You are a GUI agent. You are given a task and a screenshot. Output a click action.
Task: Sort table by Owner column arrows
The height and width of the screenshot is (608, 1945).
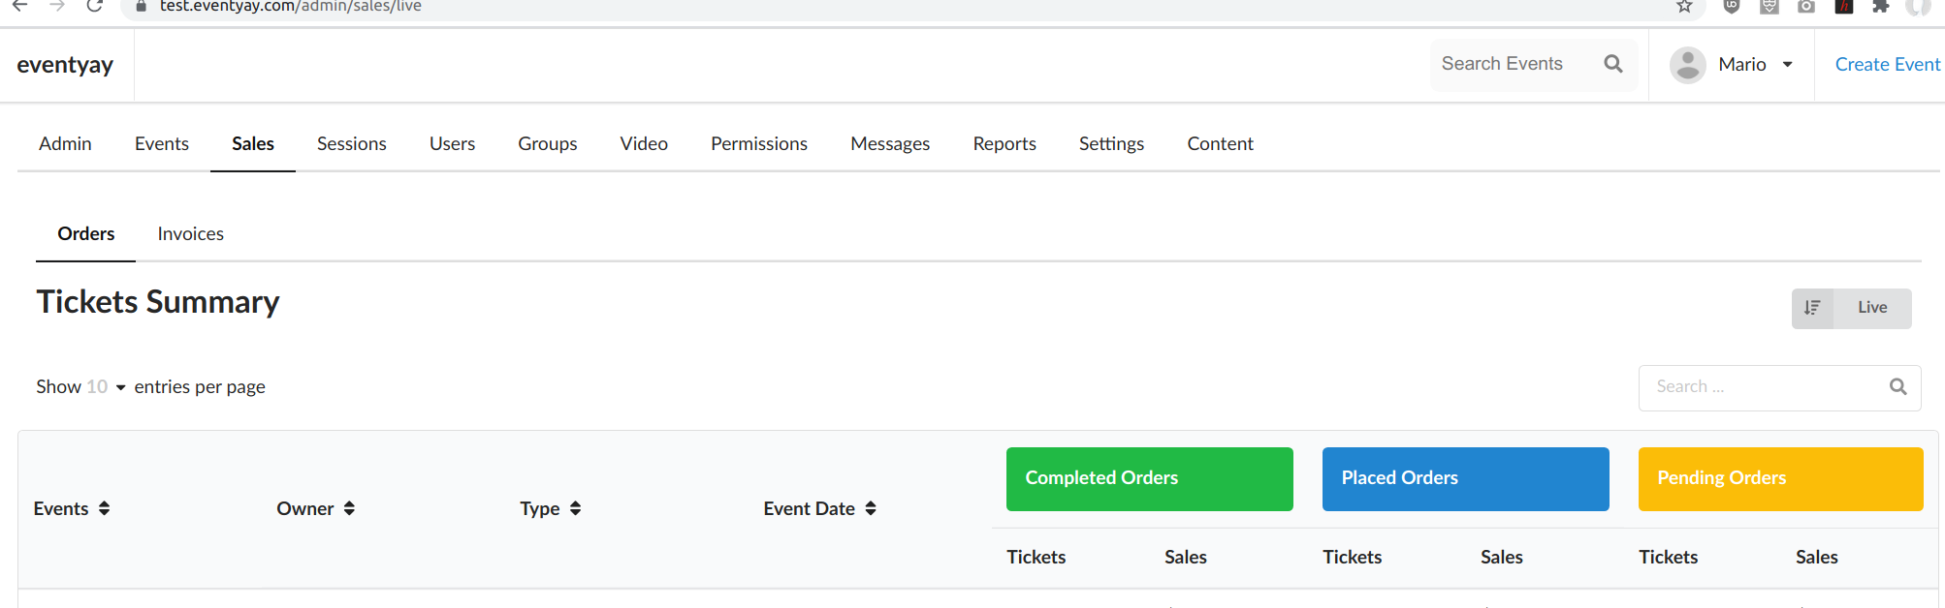[x=349, y=508]
